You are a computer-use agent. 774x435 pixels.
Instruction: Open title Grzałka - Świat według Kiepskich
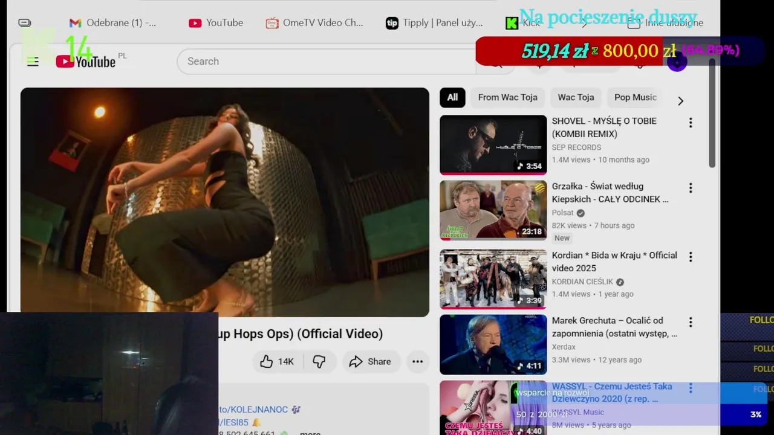pyautogui.click(x=610, y=193)
